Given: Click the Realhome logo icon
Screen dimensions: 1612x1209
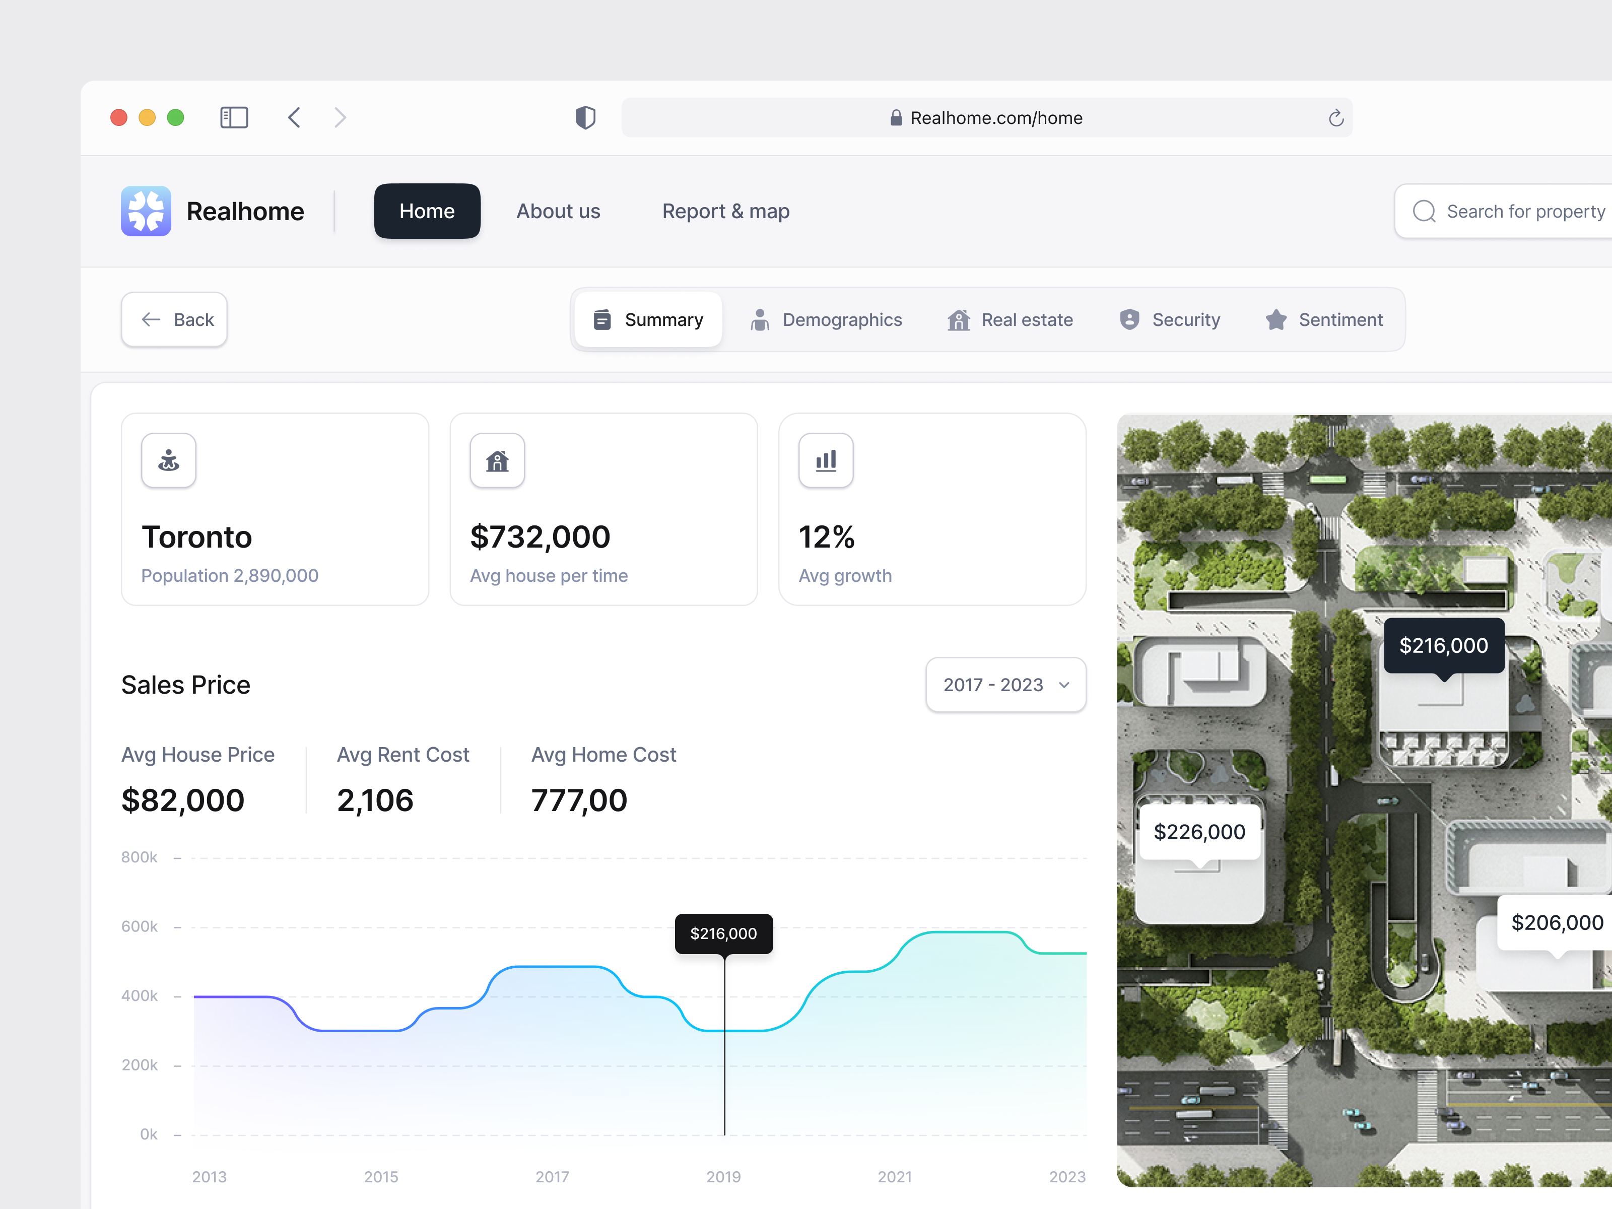Looking at the screenshot, I should pos(146,211).
